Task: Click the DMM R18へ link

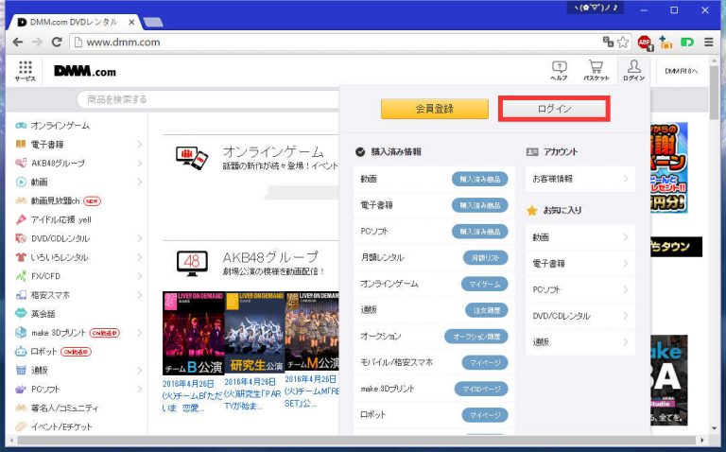Action: pos(681,71)
